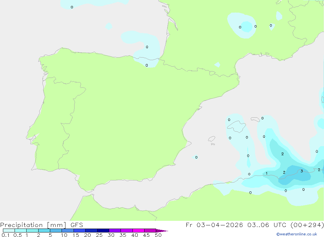Screen dimensions: 324x237
Task: Click the "30" legend scale label
Action: pyautogui.click(x=111, y=235)
